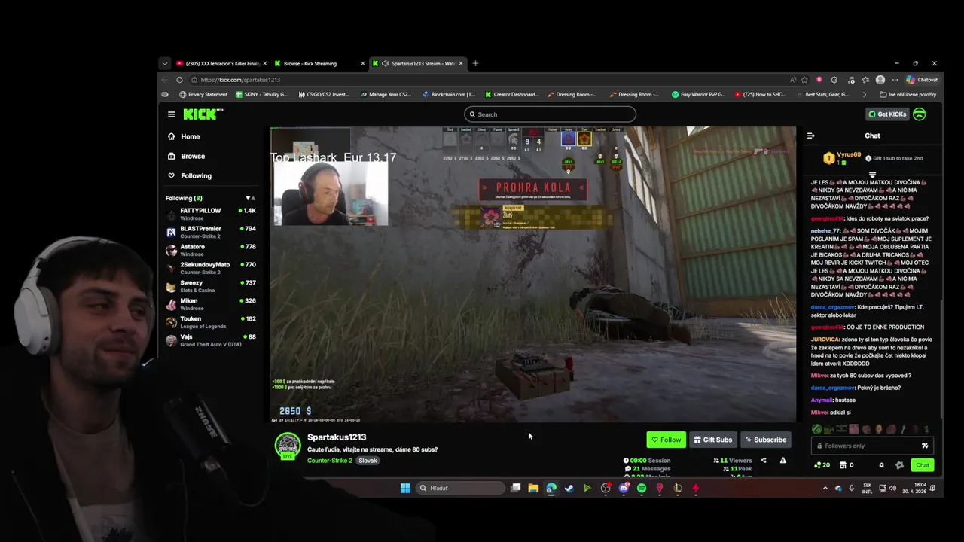The width and height of the screenshot is (964, 542).
Task: Share the stream via share icon
Action: pyautogui.click(x=763, y=461)
